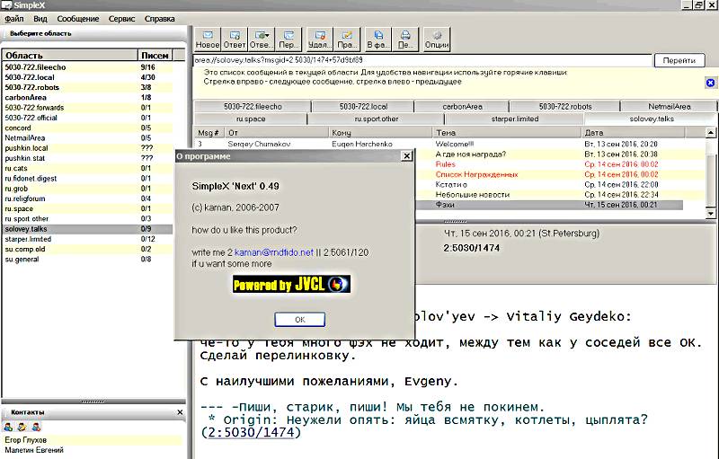Open the Отве... reply toolbar button with arrow
Image resolution: width=719 pixels, height=459 pixels.
(262, 40)
